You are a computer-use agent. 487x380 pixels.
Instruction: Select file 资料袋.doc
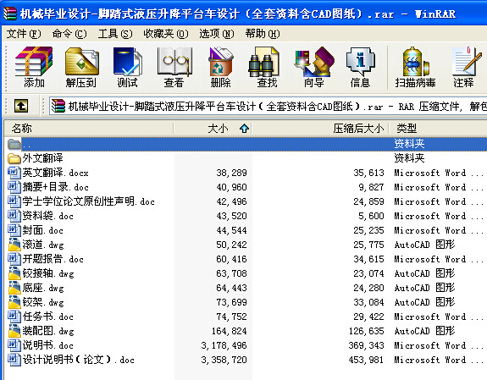click(47, 216)
